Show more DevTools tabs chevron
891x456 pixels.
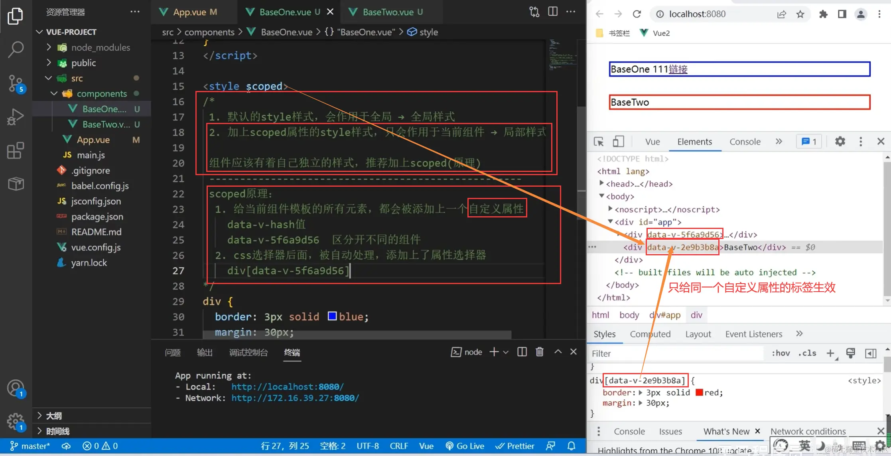coord(779,141)
